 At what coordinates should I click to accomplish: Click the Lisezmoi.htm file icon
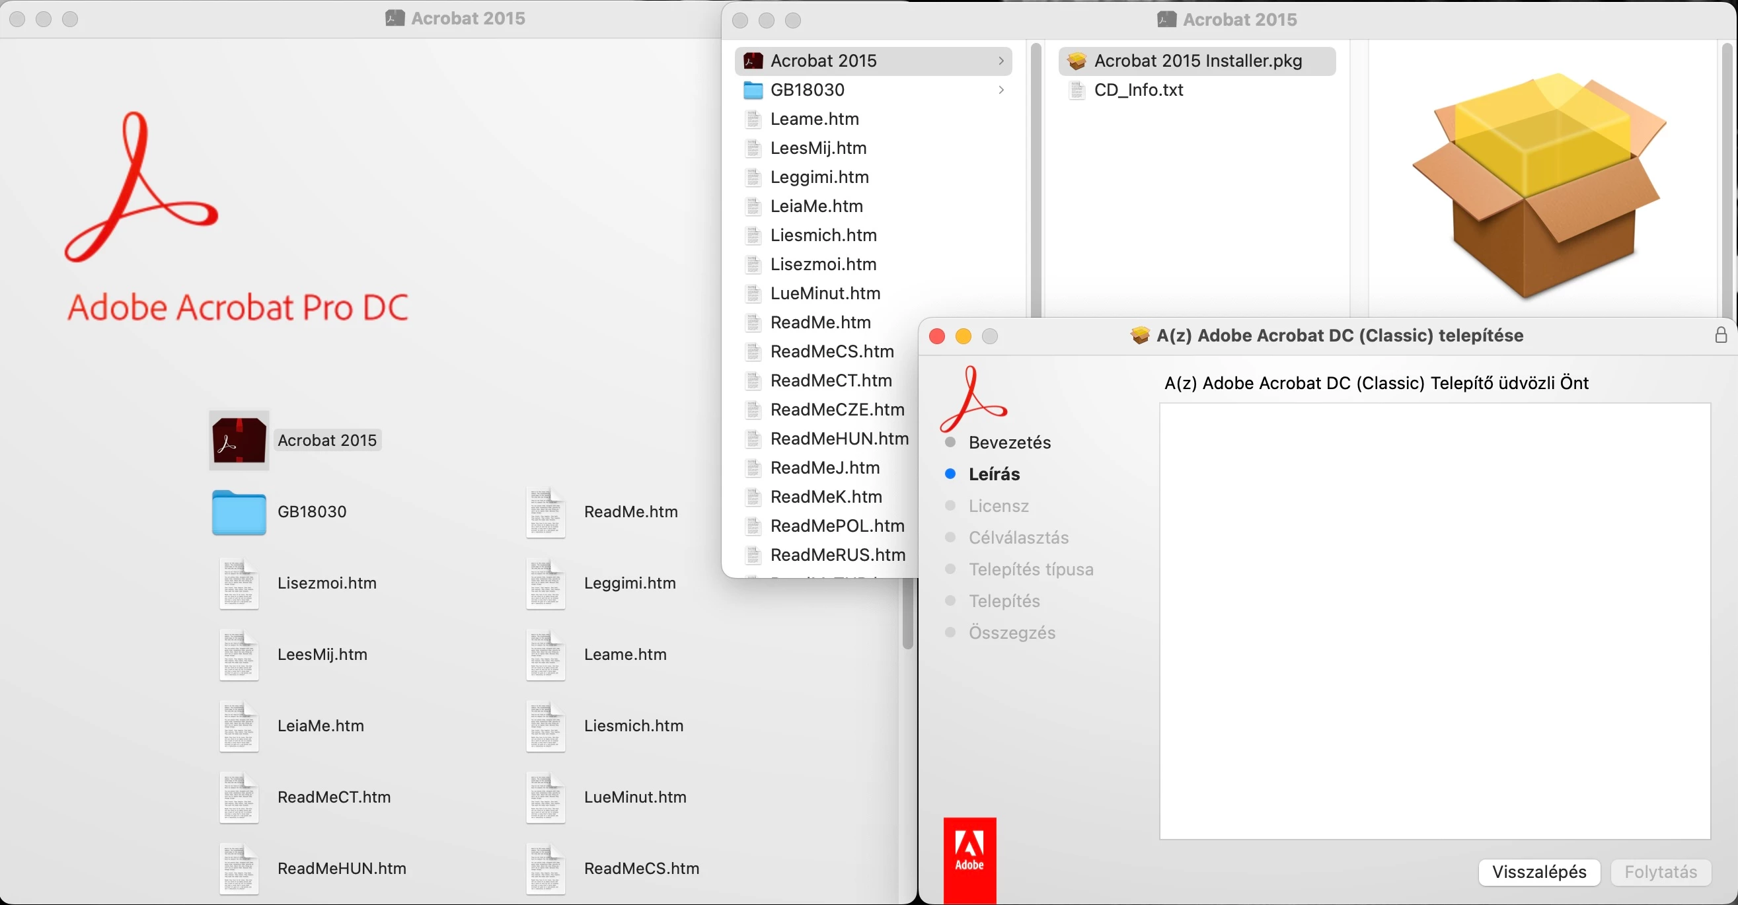[239, 583]
